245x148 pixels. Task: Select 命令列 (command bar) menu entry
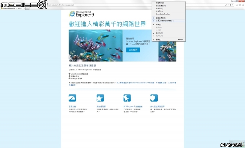tap(169, 8)
